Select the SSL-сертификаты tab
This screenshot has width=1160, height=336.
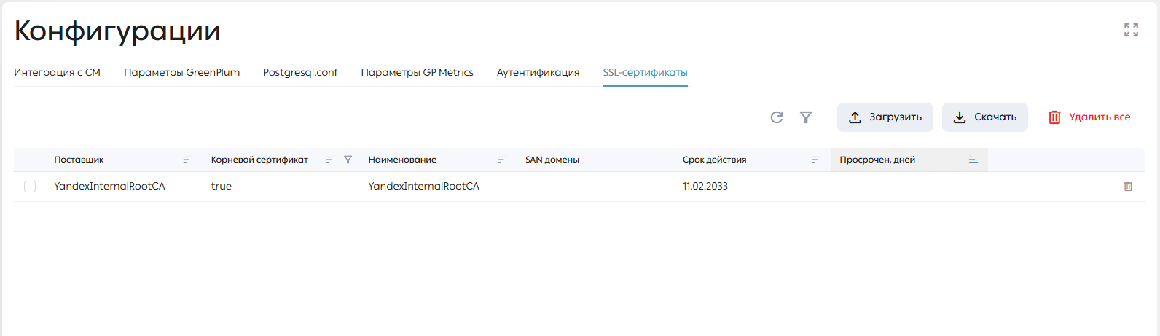tap(646, 72)
